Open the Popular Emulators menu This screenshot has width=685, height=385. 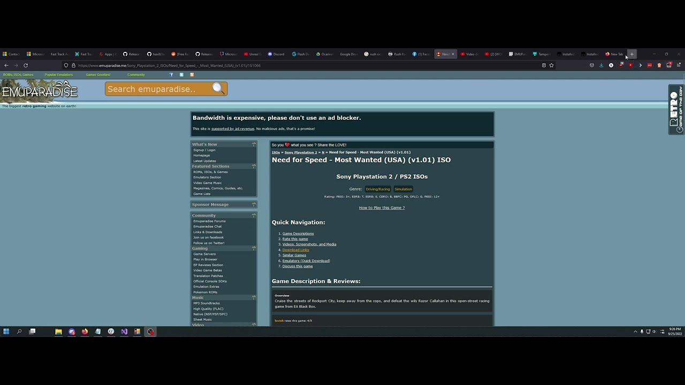[59, 75]
